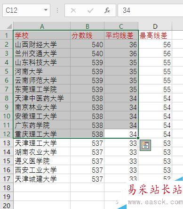Select row 2 header
The width and height of the screenshot is (183, 209).
7,44
